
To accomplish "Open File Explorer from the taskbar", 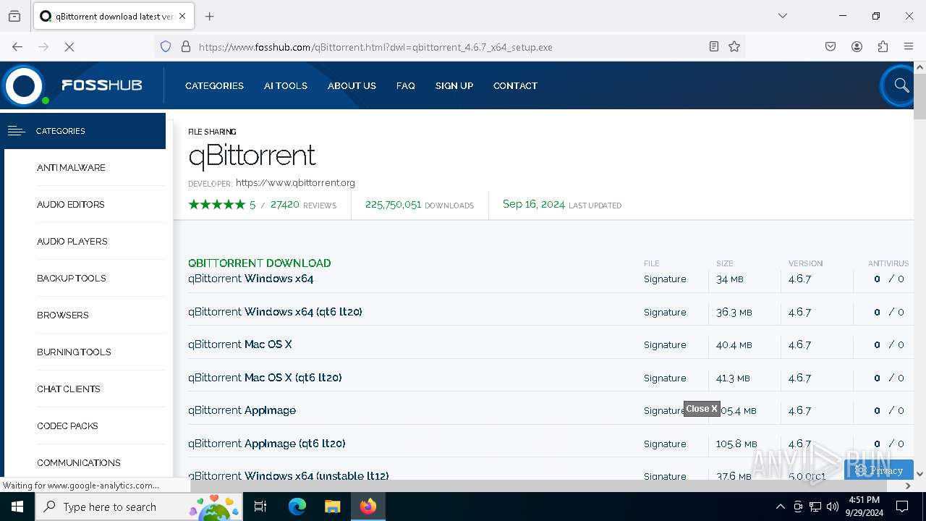I will 332,507.
